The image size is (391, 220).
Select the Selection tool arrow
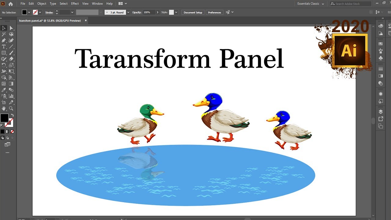(x=4, y=28)
